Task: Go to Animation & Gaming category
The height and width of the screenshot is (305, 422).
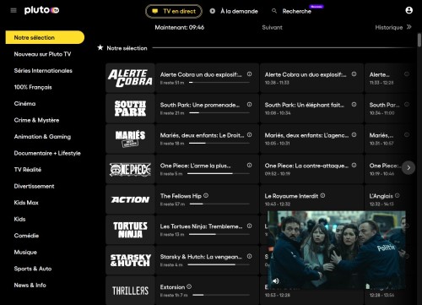Action: coord(42,137)
